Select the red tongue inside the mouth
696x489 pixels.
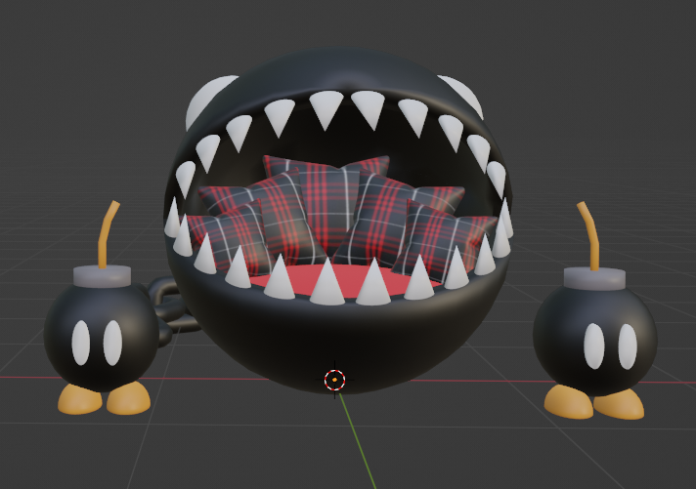(x=344, y=281)
